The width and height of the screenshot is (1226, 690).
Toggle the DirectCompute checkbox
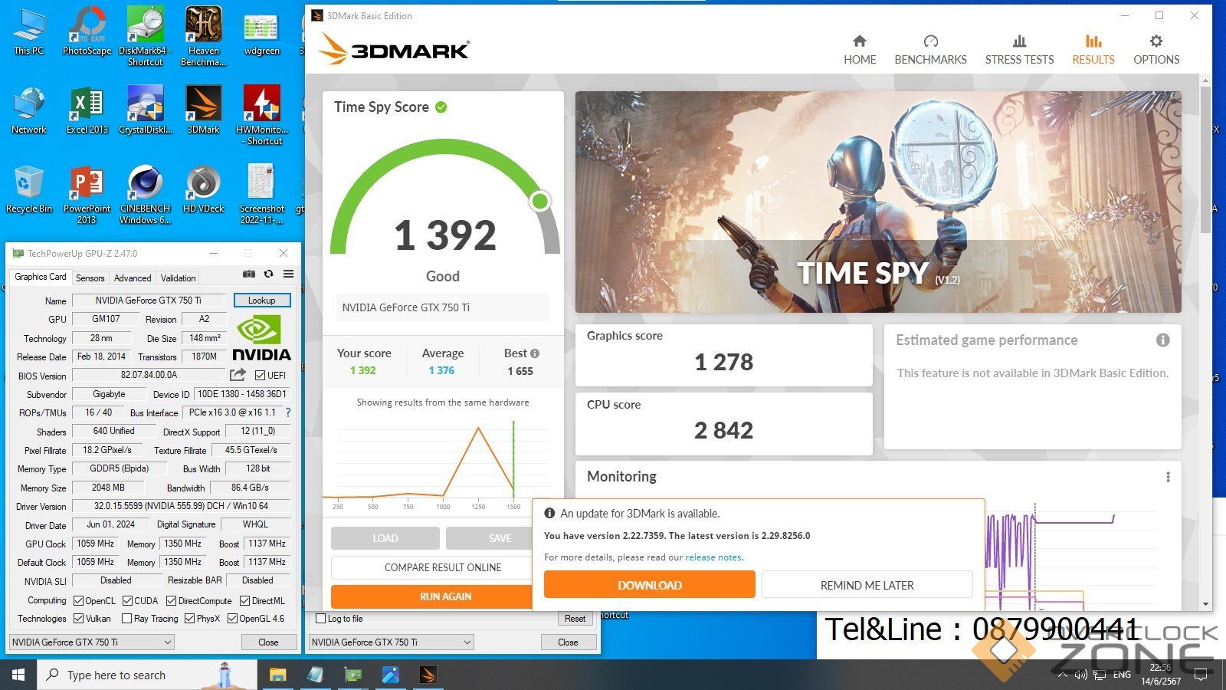click(x=171, y=600)
